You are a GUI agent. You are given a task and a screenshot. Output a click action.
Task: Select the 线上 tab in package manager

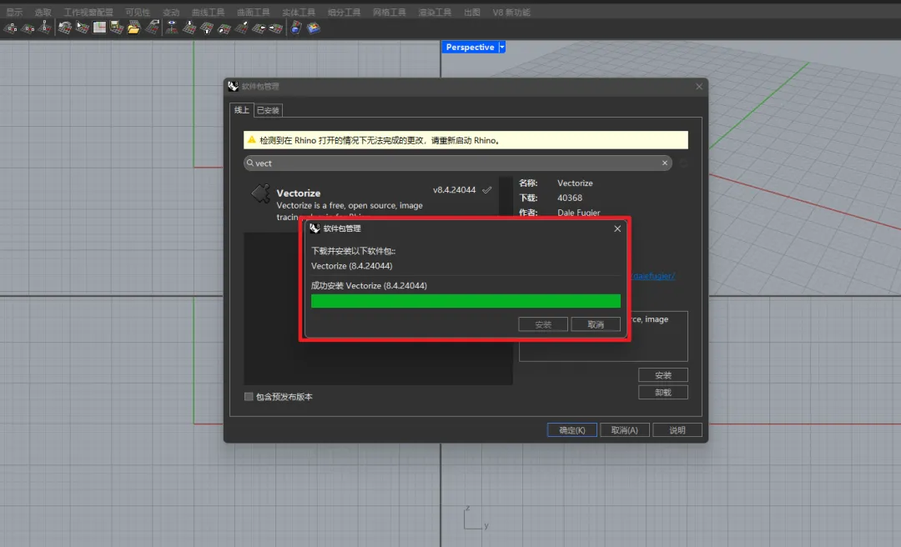coord(242,110)
